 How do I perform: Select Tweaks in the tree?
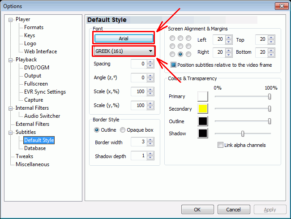24,156
